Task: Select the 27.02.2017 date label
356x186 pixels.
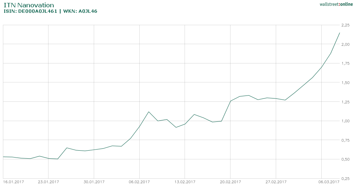Action: 276,182
